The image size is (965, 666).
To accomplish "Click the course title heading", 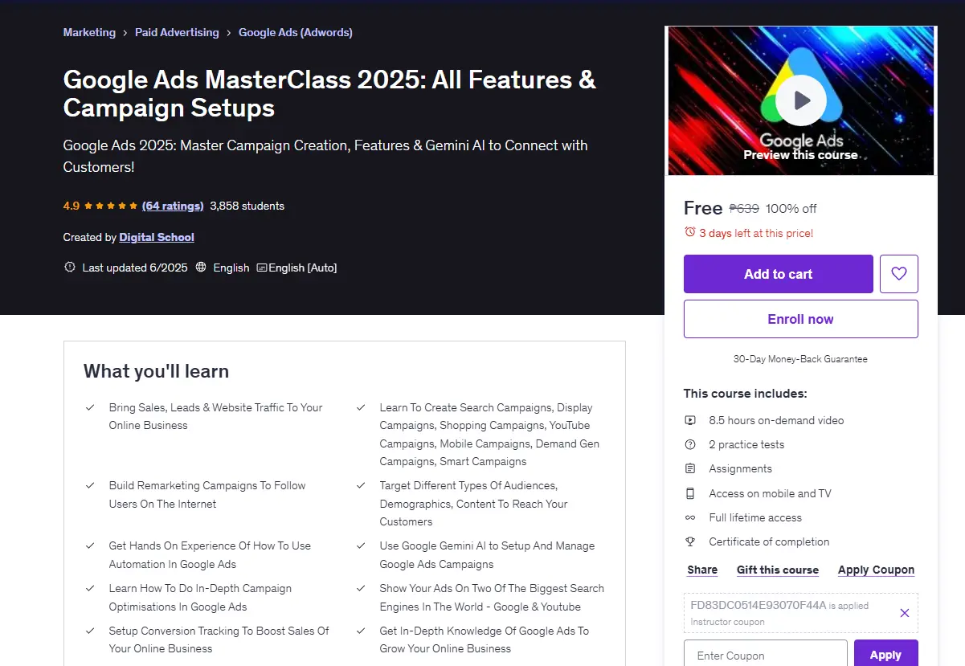I will pos(329,94).
